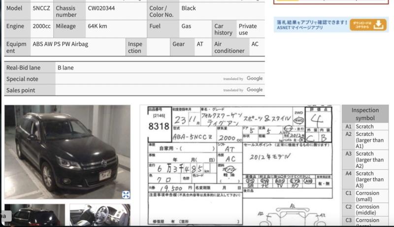Select the rear view car thumbnail
This screenshot has width=394, height=227.
(34, 216)
